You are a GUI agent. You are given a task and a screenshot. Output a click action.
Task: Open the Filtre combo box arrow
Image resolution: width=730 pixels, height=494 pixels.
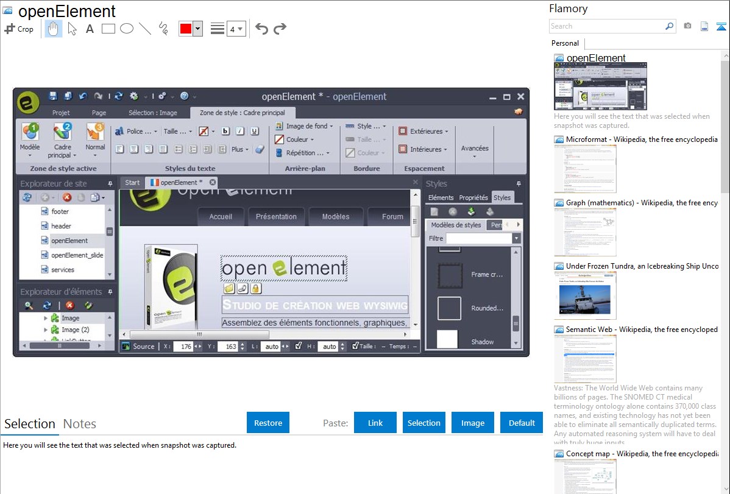coord(516,238)
